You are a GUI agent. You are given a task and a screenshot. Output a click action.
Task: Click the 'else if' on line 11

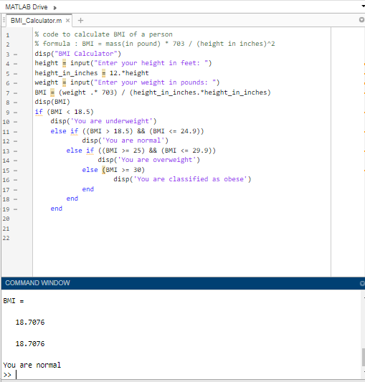65,131
